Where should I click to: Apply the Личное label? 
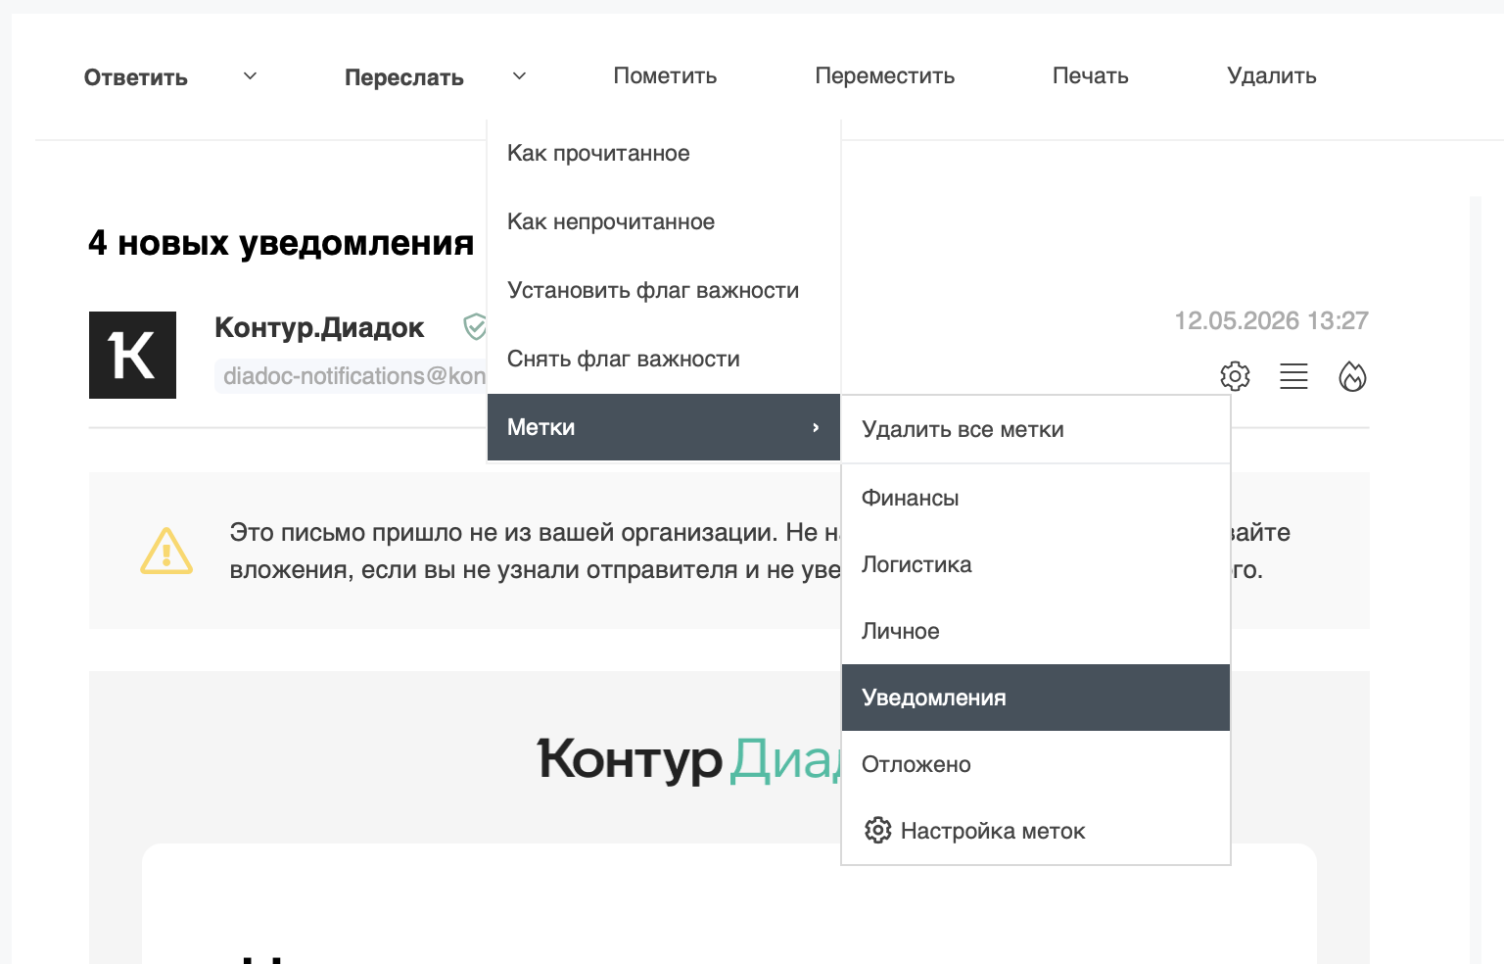tap(1036, 631)
